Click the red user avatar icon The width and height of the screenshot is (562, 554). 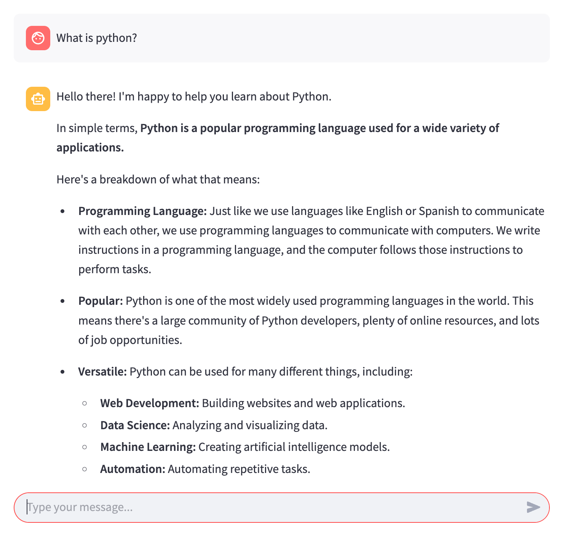pyautogui.click(x=38, y=38)
